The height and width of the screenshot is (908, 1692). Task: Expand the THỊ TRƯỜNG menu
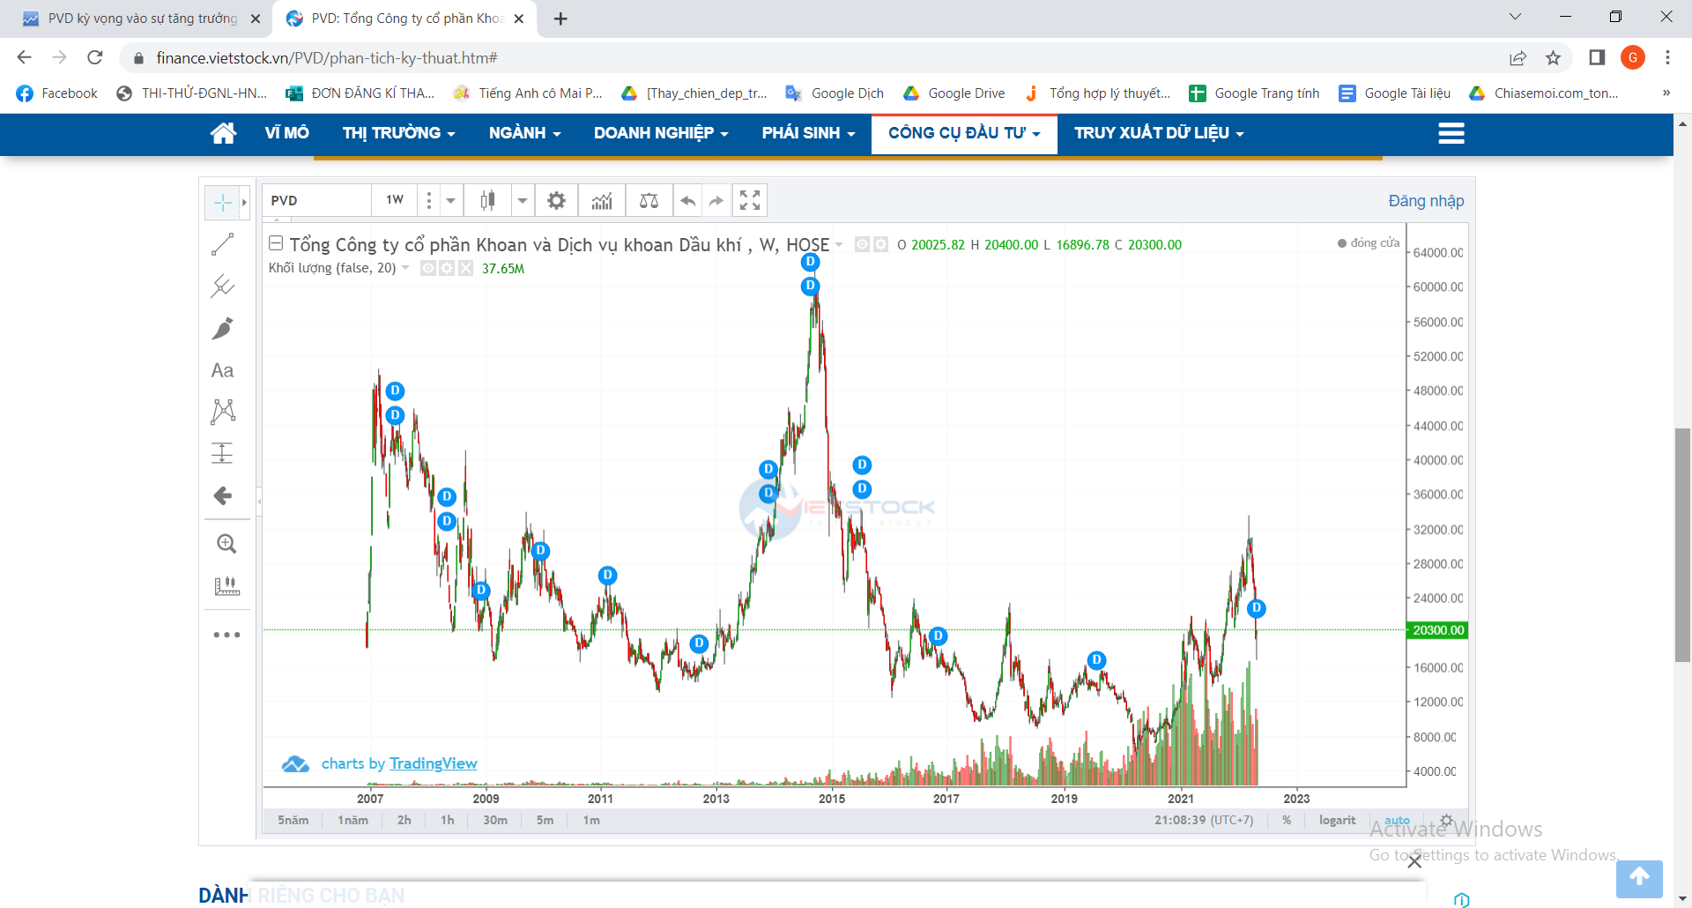pyautogui.click(x=398, y=133)
